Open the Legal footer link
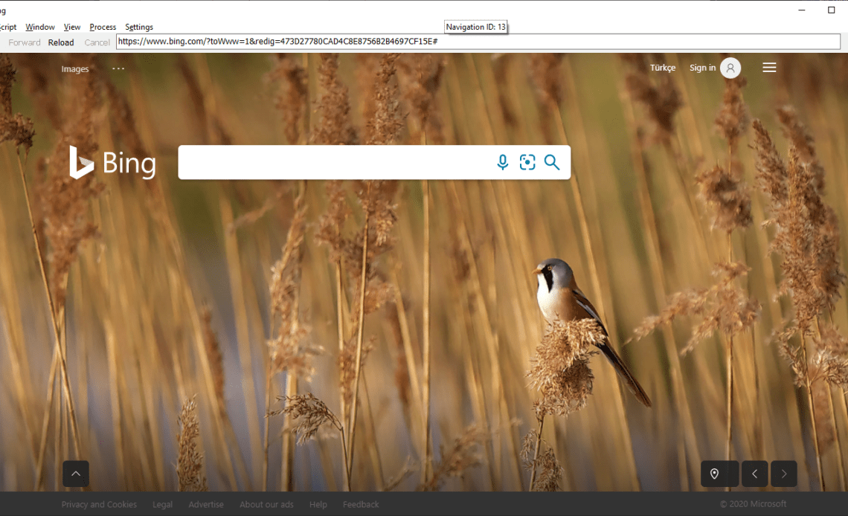Screen dimensions: 848x516 tap(162, 504)
